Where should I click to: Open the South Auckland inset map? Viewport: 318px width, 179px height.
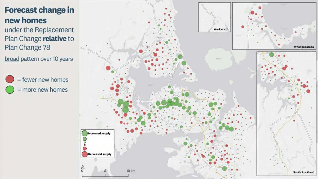pos(286,114)
